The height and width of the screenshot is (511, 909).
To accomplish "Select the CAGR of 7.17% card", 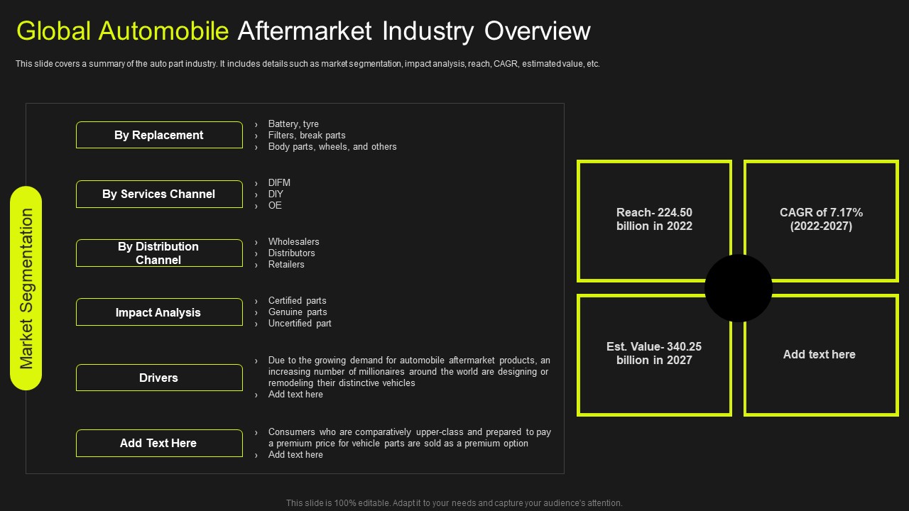I will tap(821, 220).
